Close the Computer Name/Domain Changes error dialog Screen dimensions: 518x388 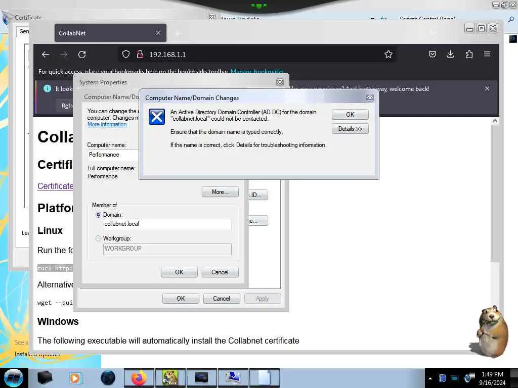[x=370, y=98]
